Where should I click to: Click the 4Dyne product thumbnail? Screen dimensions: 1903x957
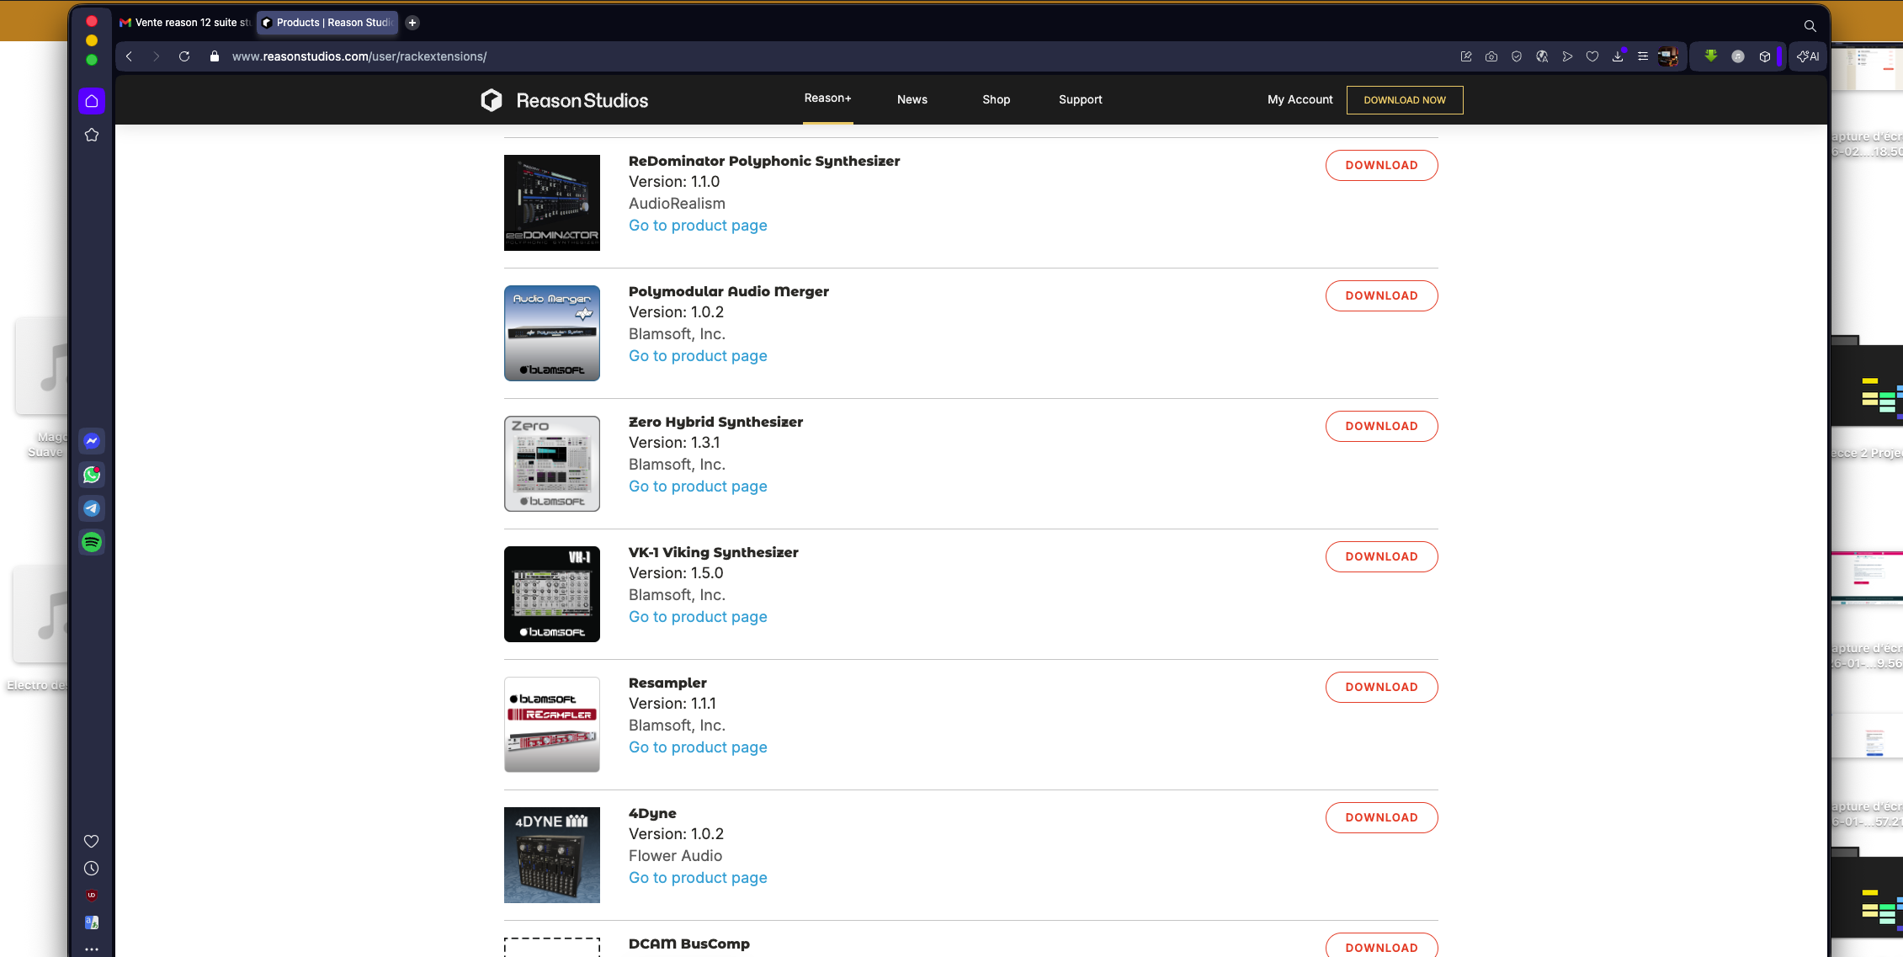552,855
